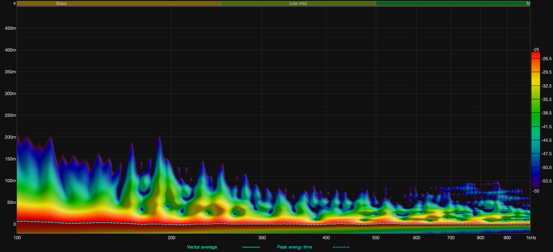Click the 100 Hz frequency axis label

(17, 238)
